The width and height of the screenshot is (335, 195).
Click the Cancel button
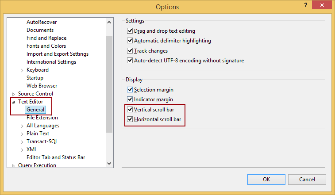(x=307, y=180)
